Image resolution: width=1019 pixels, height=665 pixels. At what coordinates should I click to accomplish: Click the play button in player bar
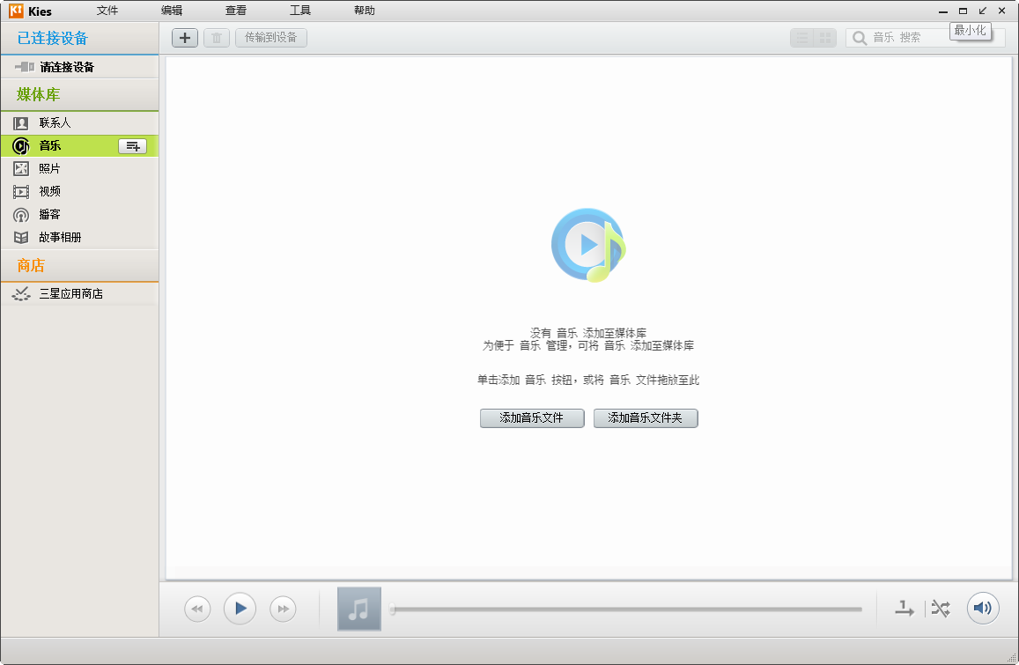click(240, 609)
